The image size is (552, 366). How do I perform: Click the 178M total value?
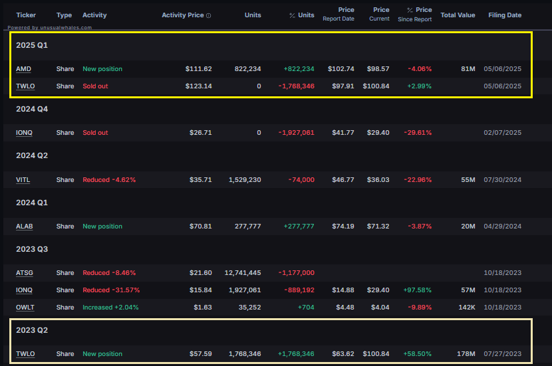click(x=466, y=353)
